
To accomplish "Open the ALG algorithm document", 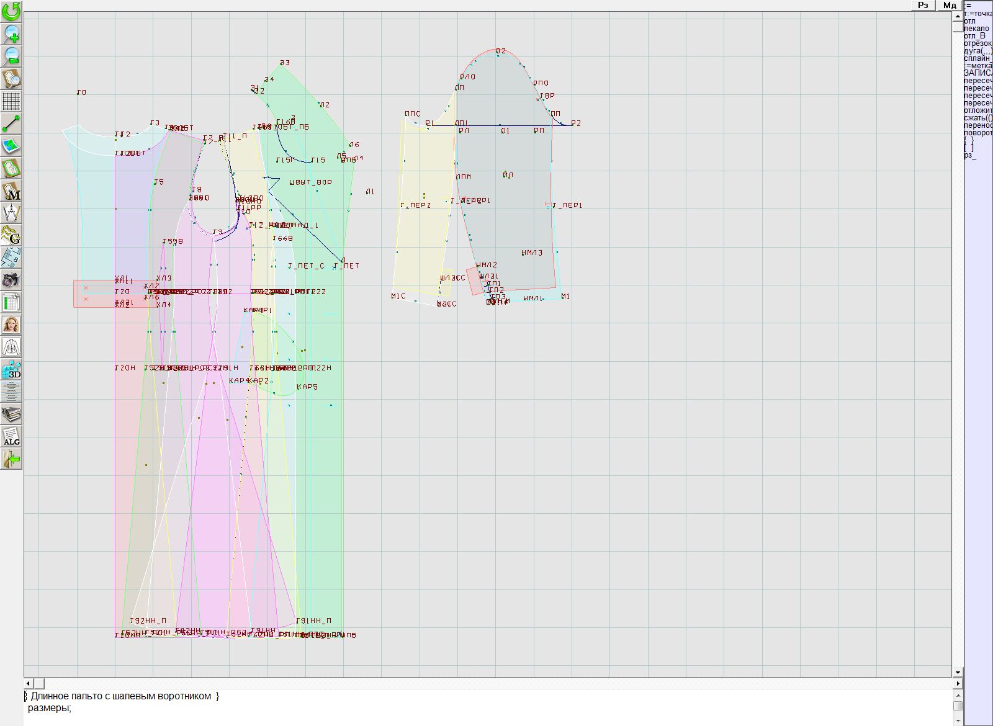I will click(11, 437).
